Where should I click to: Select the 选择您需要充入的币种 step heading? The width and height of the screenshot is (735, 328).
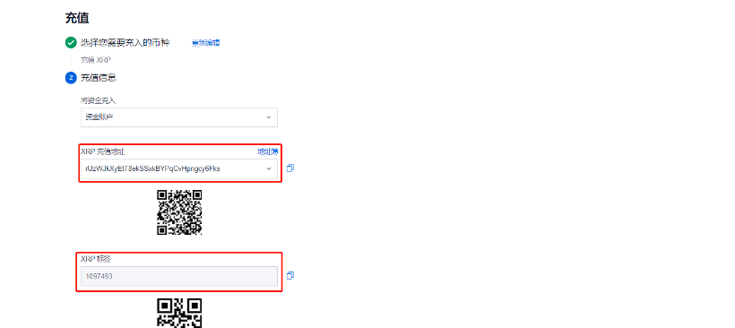[x=125, y=43]
